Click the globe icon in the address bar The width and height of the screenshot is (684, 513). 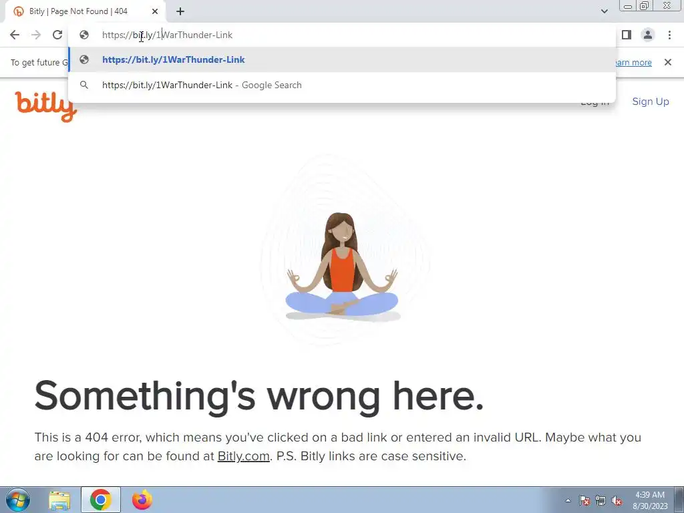(x=84, y=35)
